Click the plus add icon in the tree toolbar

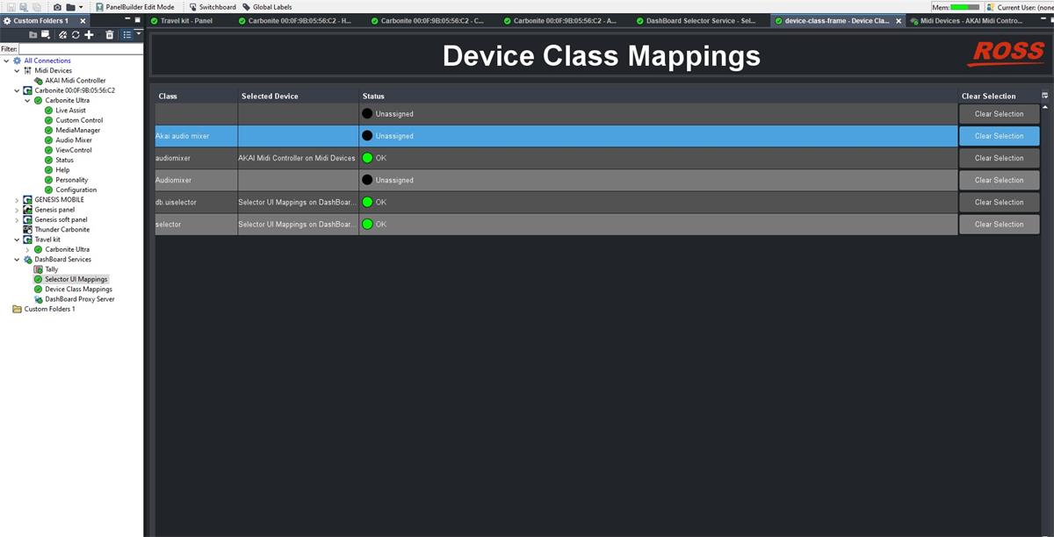click(89, 34)
